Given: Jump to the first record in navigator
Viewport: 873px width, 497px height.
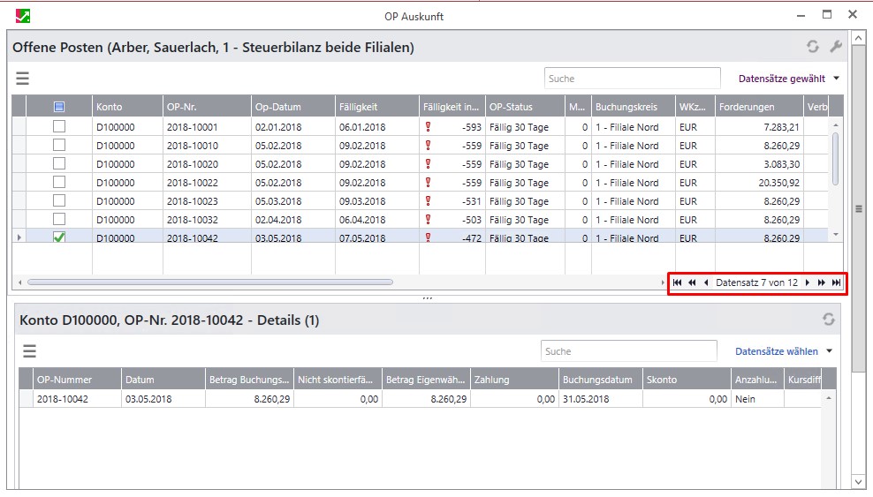Looking at the screenshot, I should pyautogui.click(x=678, y=283).
